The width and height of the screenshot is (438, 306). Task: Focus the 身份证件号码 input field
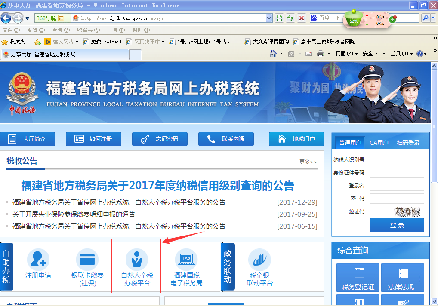(x=397, y=173)
